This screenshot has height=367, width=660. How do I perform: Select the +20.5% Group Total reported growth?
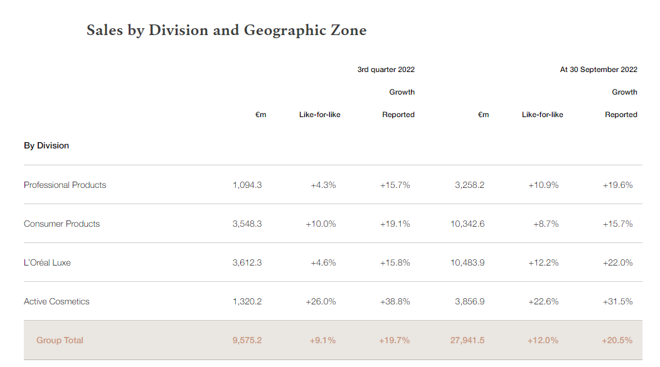click(617, 340)
